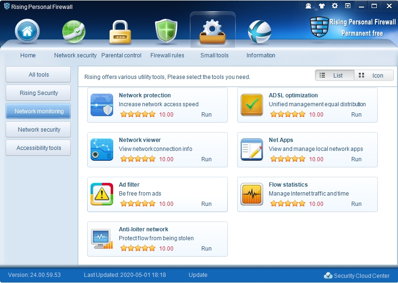Click 'Be free from ads' description

(140, 194)
